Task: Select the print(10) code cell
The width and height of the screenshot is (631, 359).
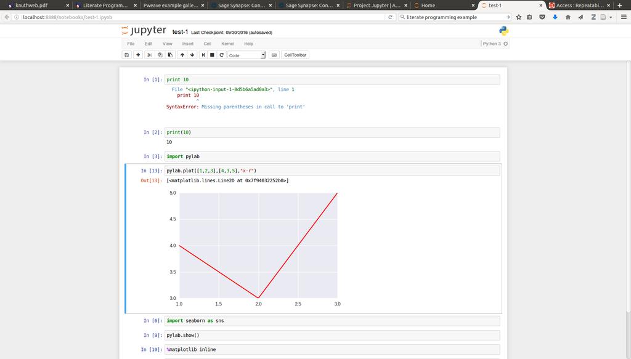Action: click(332, 132)
